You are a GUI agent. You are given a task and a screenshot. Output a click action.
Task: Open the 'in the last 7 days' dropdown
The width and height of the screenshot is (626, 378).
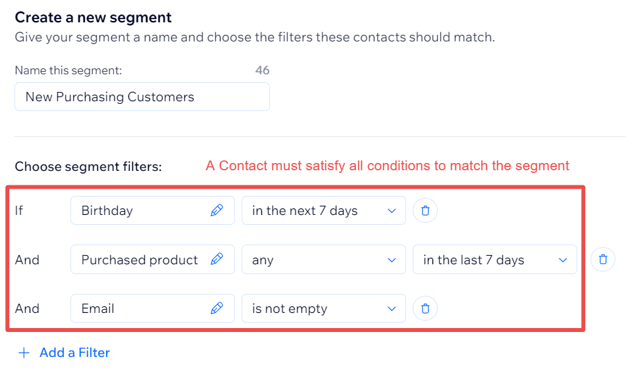pyautogui.click(x=494, y=259)
